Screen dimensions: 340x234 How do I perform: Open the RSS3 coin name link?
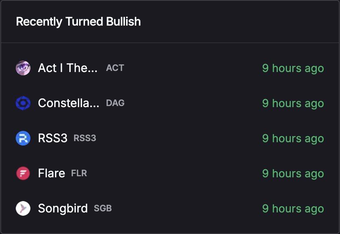click(x=53, y=138)
